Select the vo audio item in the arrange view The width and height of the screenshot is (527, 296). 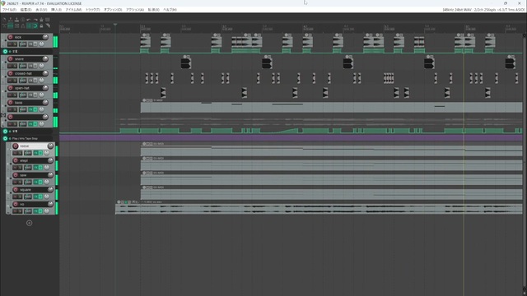[x=319, y=209]
